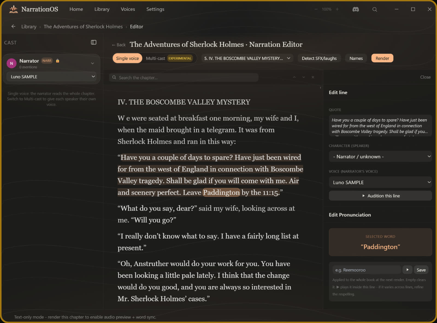Click the pronunciation respelling input field

coord(366,270)
